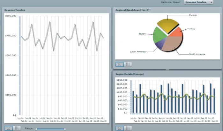
Task: Click Dec-05 on the Revenue Timeline axis
Action: click(x=103, y=121)
